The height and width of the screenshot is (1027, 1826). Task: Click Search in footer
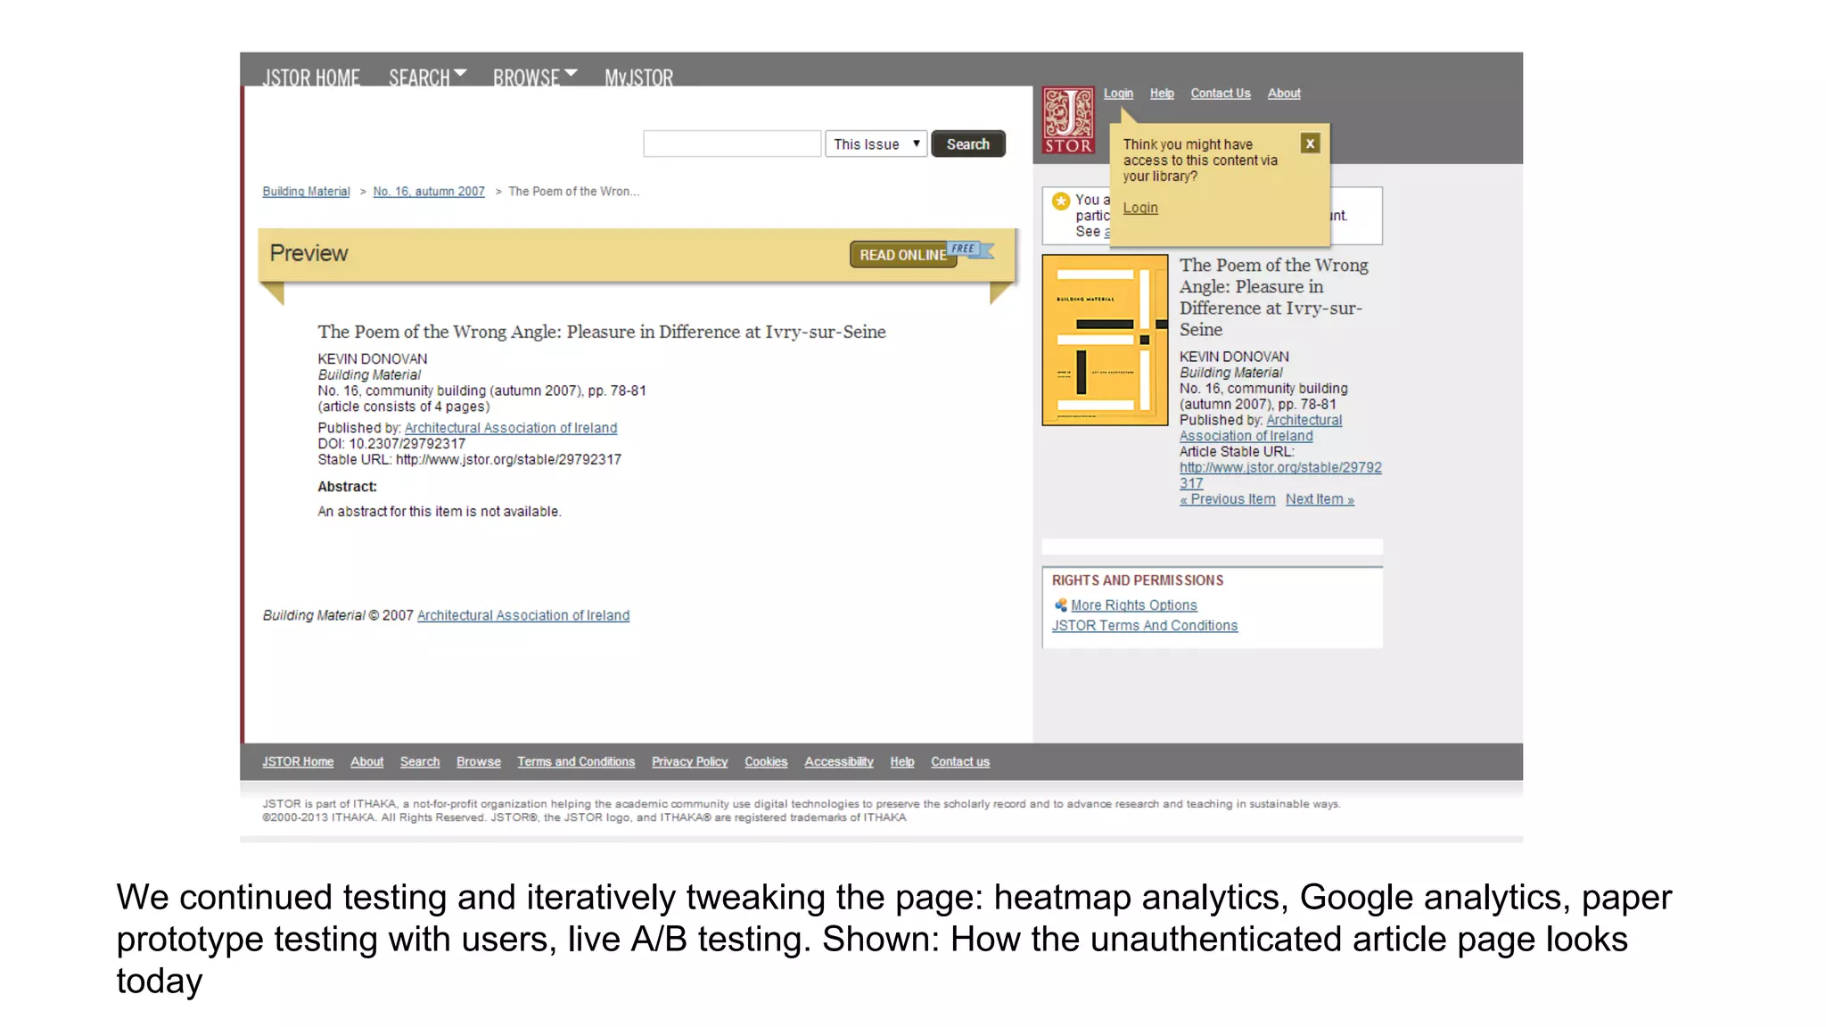[x=420, y=762]
